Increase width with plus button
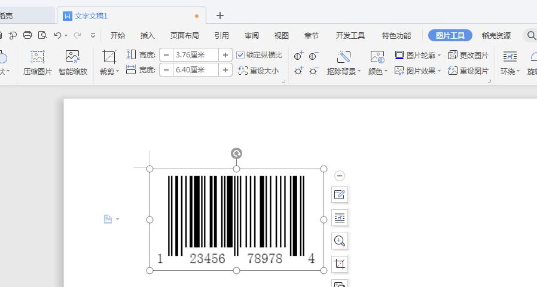The width and height of the screenshot is (537, 287). point(225,70)
